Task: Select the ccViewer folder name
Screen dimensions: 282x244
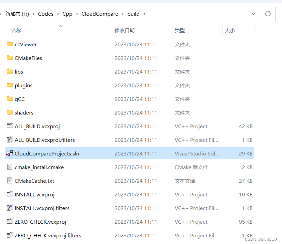Action: click(26, 44)
